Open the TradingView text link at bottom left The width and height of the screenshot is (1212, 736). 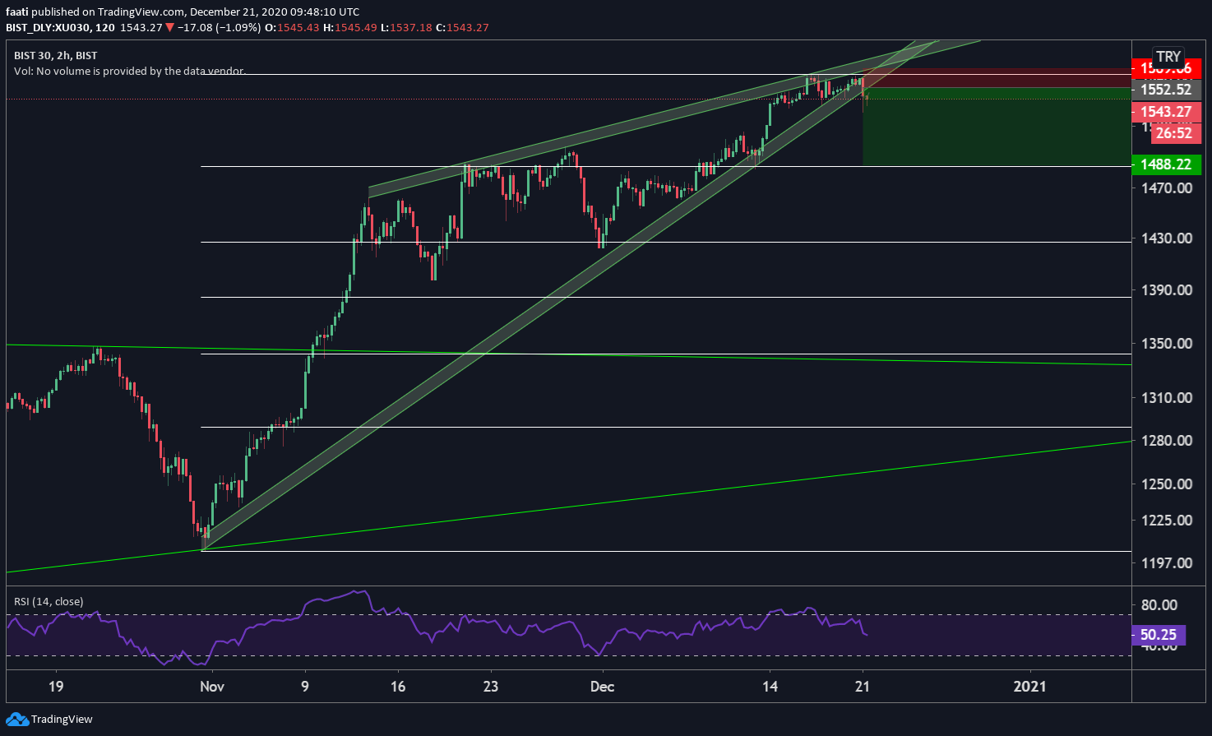tap(62, 720)
